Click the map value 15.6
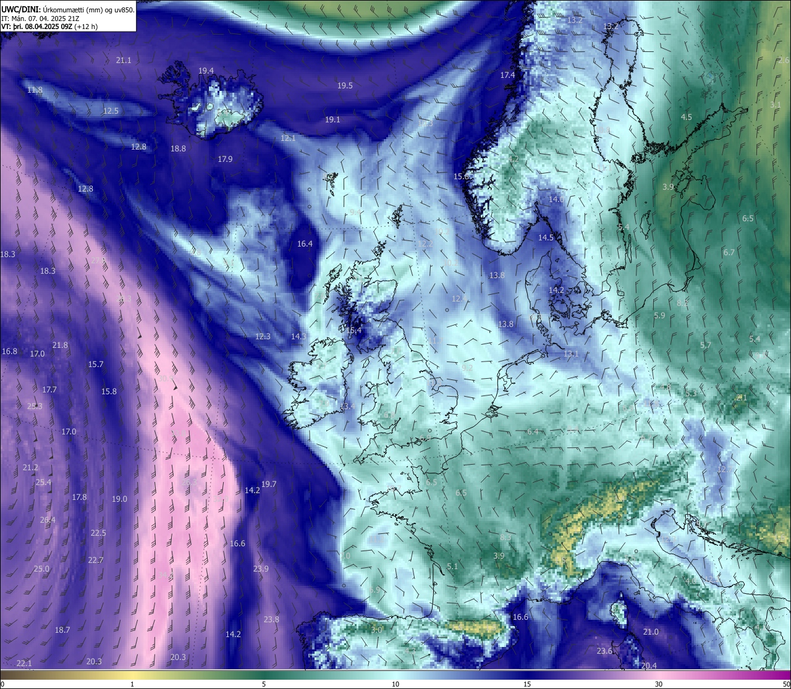This screenshot has height=689, width=791. [462, 177]
